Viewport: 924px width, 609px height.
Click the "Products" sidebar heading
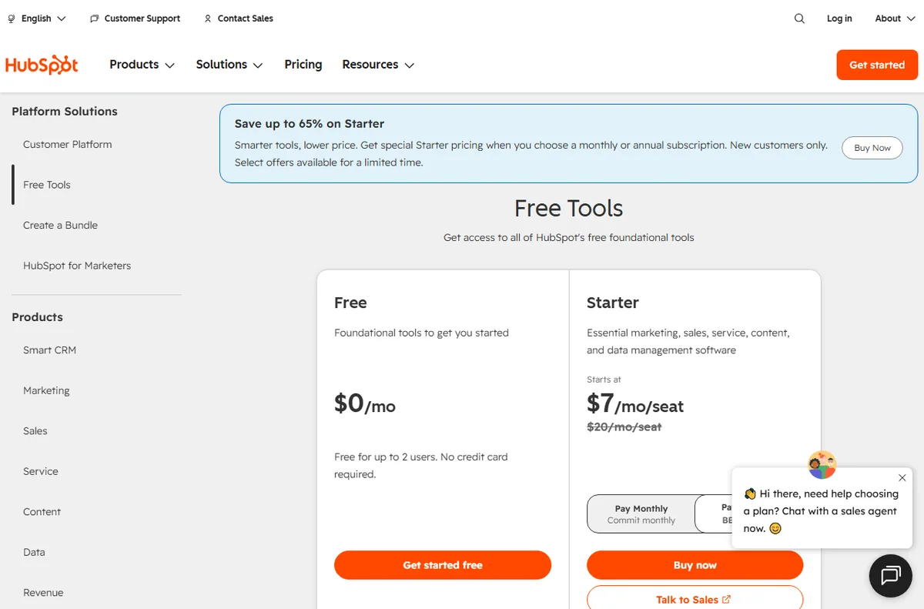tap(37, 316)
